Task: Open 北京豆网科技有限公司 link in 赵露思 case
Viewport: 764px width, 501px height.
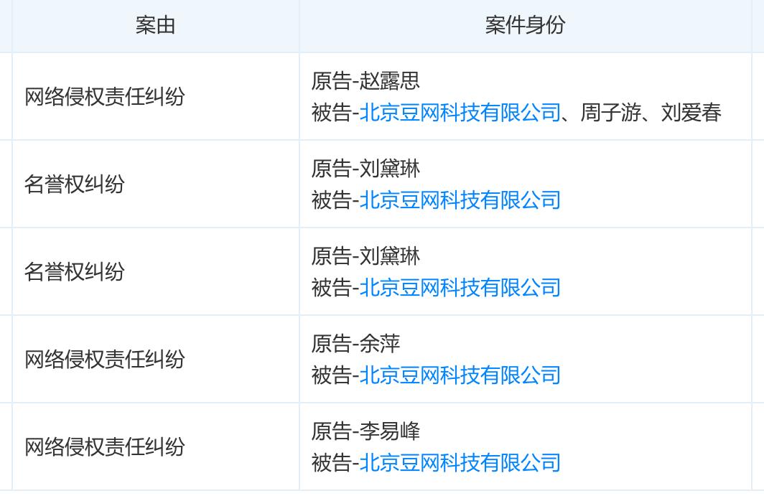Action: click(x=460, y=113)
